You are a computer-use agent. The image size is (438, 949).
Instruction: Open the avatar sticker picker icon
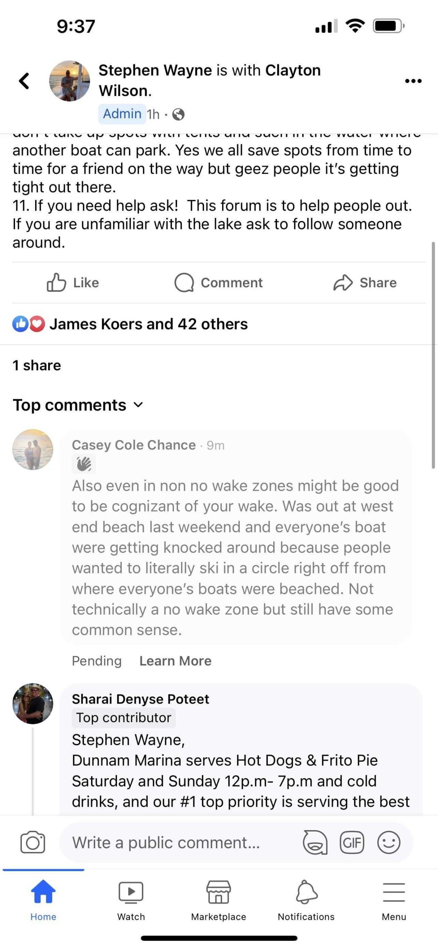coord(315,843)
